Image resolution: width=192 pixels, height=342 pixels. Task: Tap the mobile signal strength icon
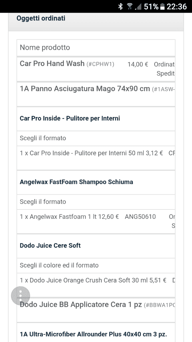(138, 7)
